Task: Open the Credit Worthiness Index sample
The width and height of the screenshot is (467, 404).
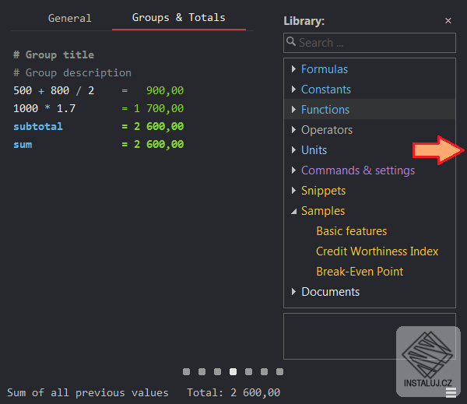Action: [x=377, y=251]
